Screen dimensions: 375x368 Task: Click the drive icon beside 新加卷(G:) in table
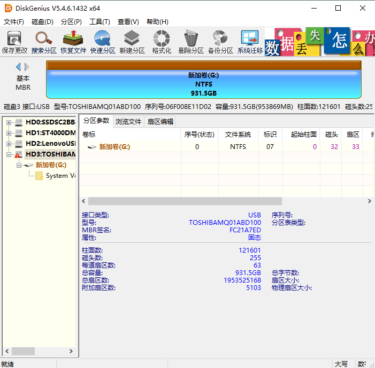tap(92, 147)
